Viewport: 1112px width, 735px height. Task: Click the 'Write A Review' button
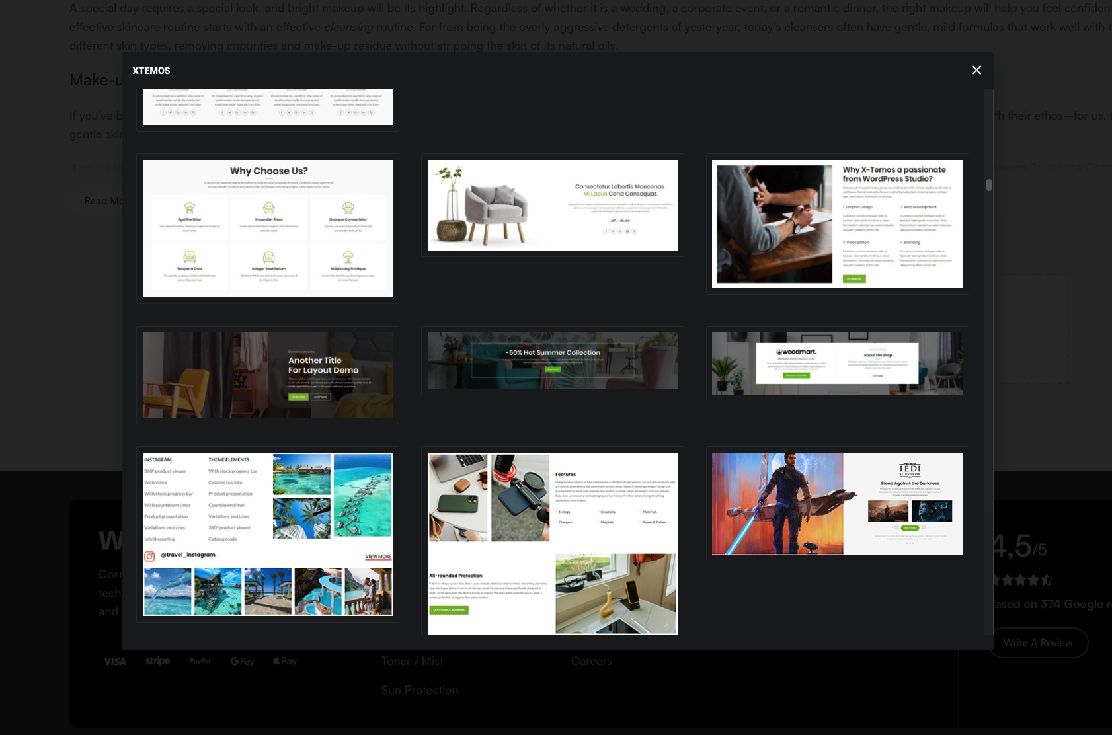coord(1038,642)
